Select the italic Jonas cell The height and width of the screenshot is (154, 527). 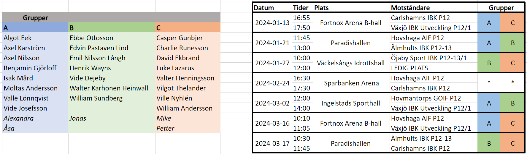point(78,118)
